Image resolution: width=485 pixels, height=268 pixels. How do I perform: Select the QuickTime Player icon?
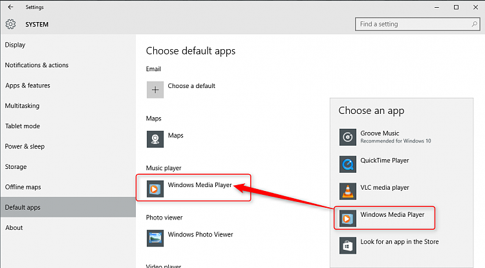tap(348, 164)
